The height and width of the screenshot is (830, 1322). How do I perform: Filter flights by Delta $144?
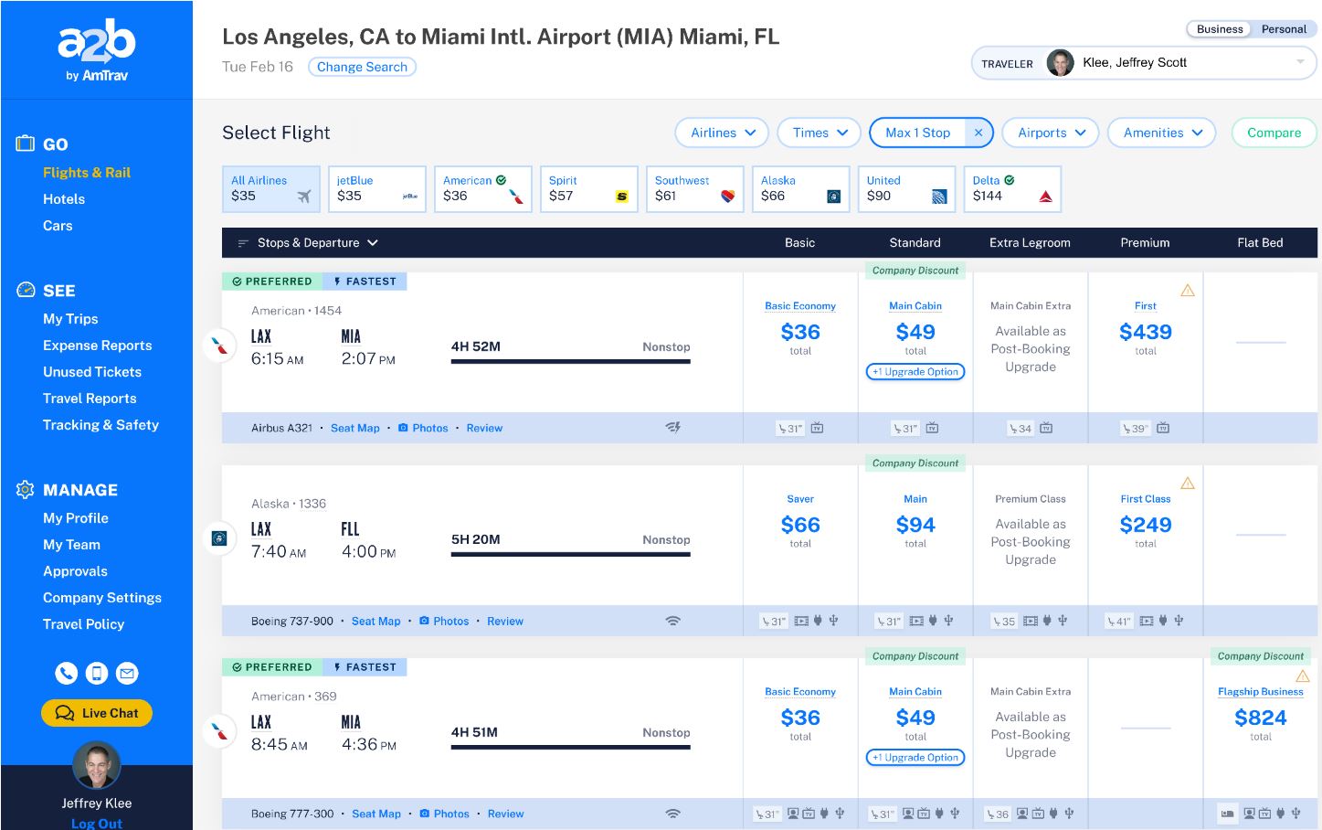(1013, 189)
